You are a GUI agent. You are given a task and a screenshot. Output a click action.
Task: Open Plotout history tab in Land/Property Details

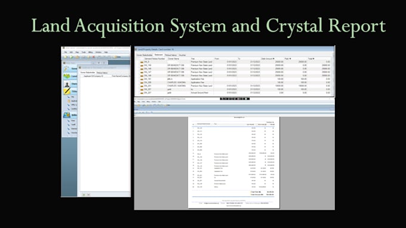171,55
